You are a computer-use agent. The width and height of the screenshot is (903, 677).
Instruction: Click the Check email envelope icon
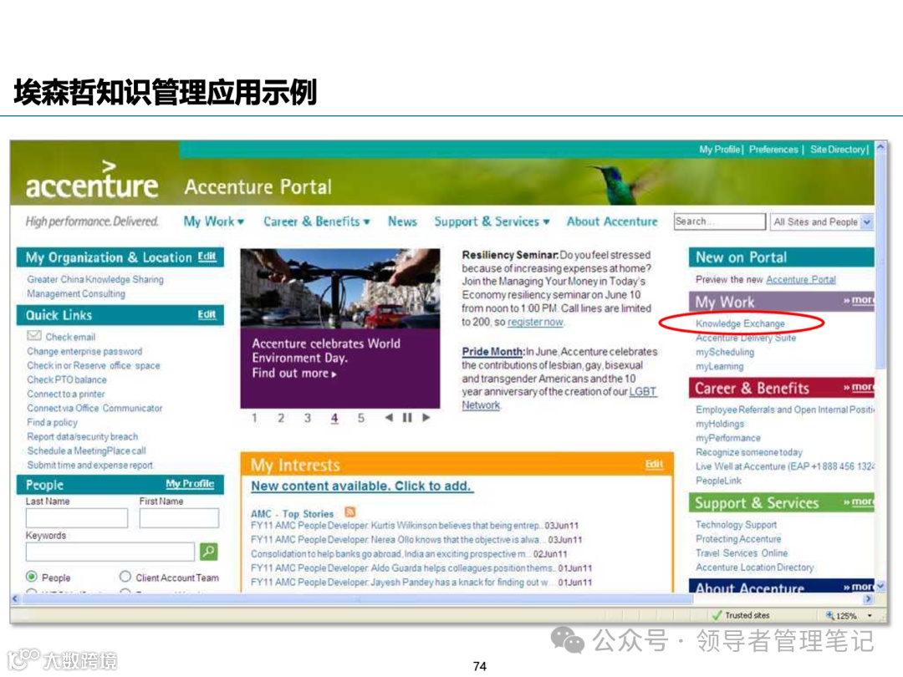(34, 336)
